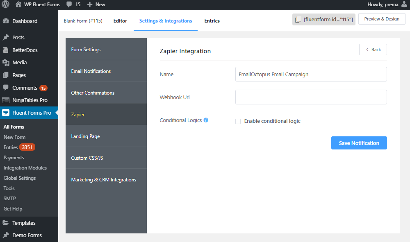Click the Pages icon in sidebar
Image resolution: width=410 pixels, height=242 pixels.
(6, 75)
